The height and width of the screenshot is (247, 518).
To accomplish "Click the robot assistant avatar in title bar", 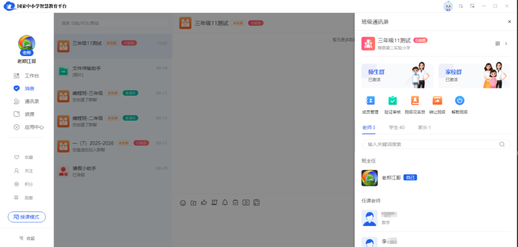I will coord(448,6).
